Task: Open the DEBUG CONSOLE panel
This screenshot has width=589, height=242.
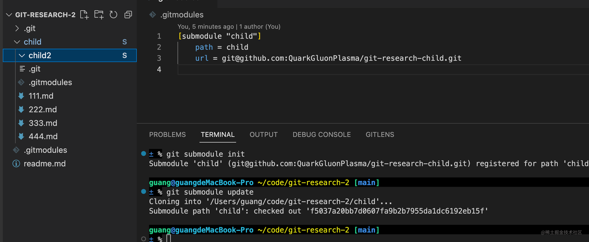Action: click(321, 134)
